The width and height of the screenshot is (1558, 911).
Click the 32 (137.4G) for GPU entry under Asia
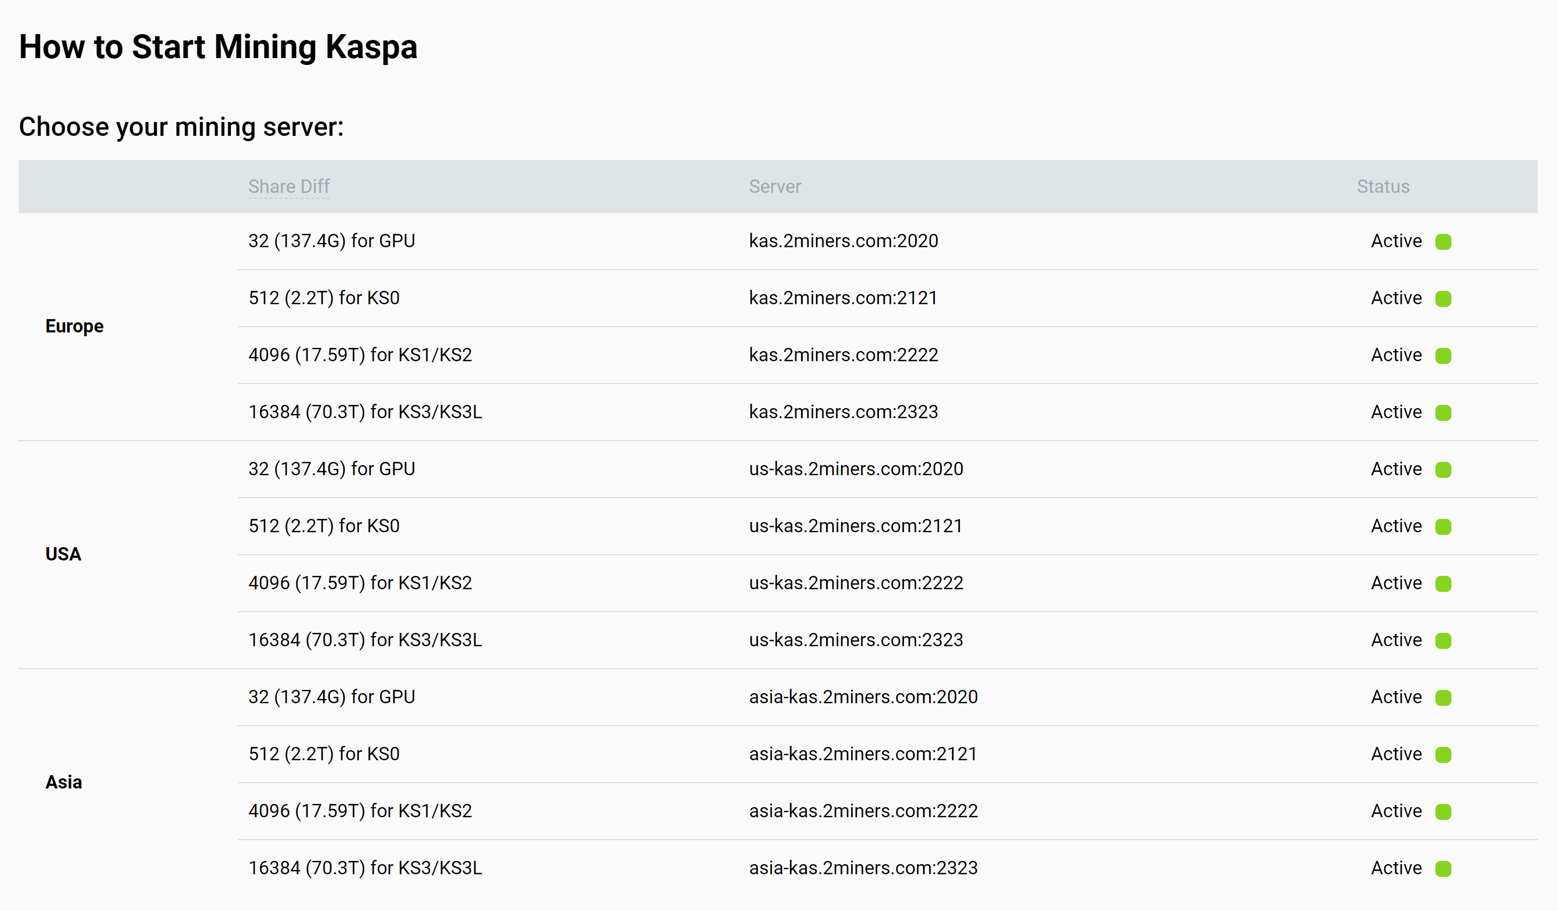[x=332, y=696]
